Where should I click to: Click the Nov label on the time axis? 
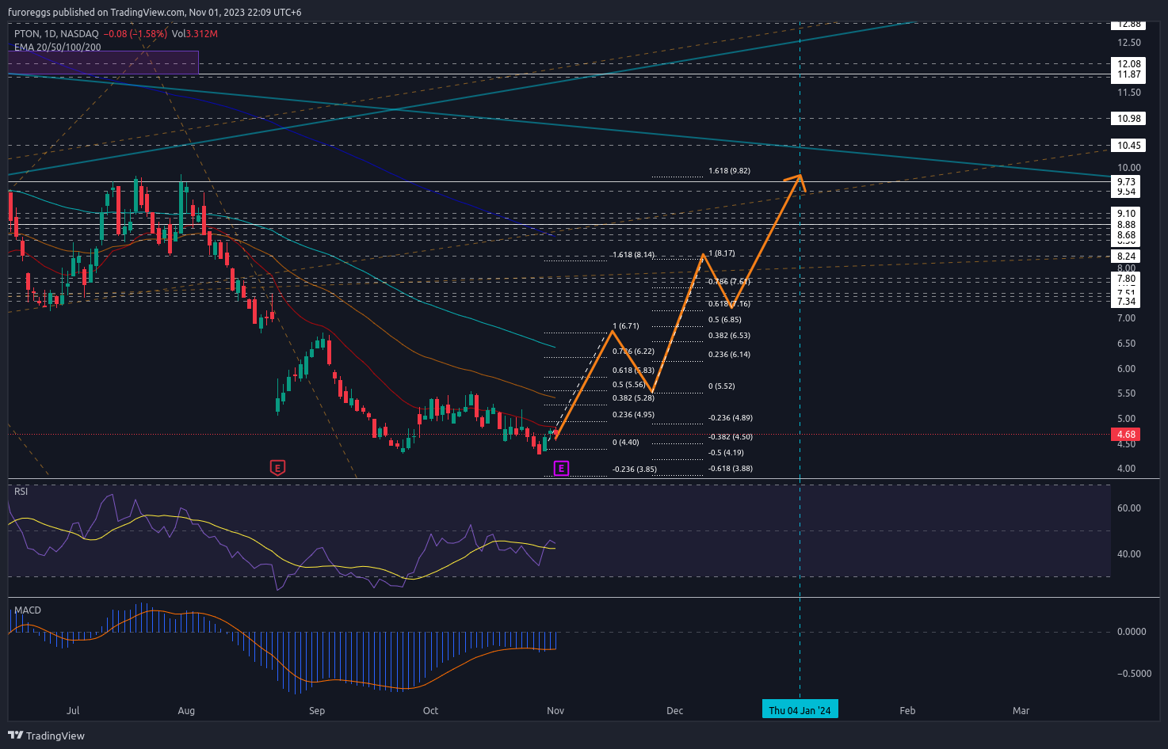click(555, 711)
